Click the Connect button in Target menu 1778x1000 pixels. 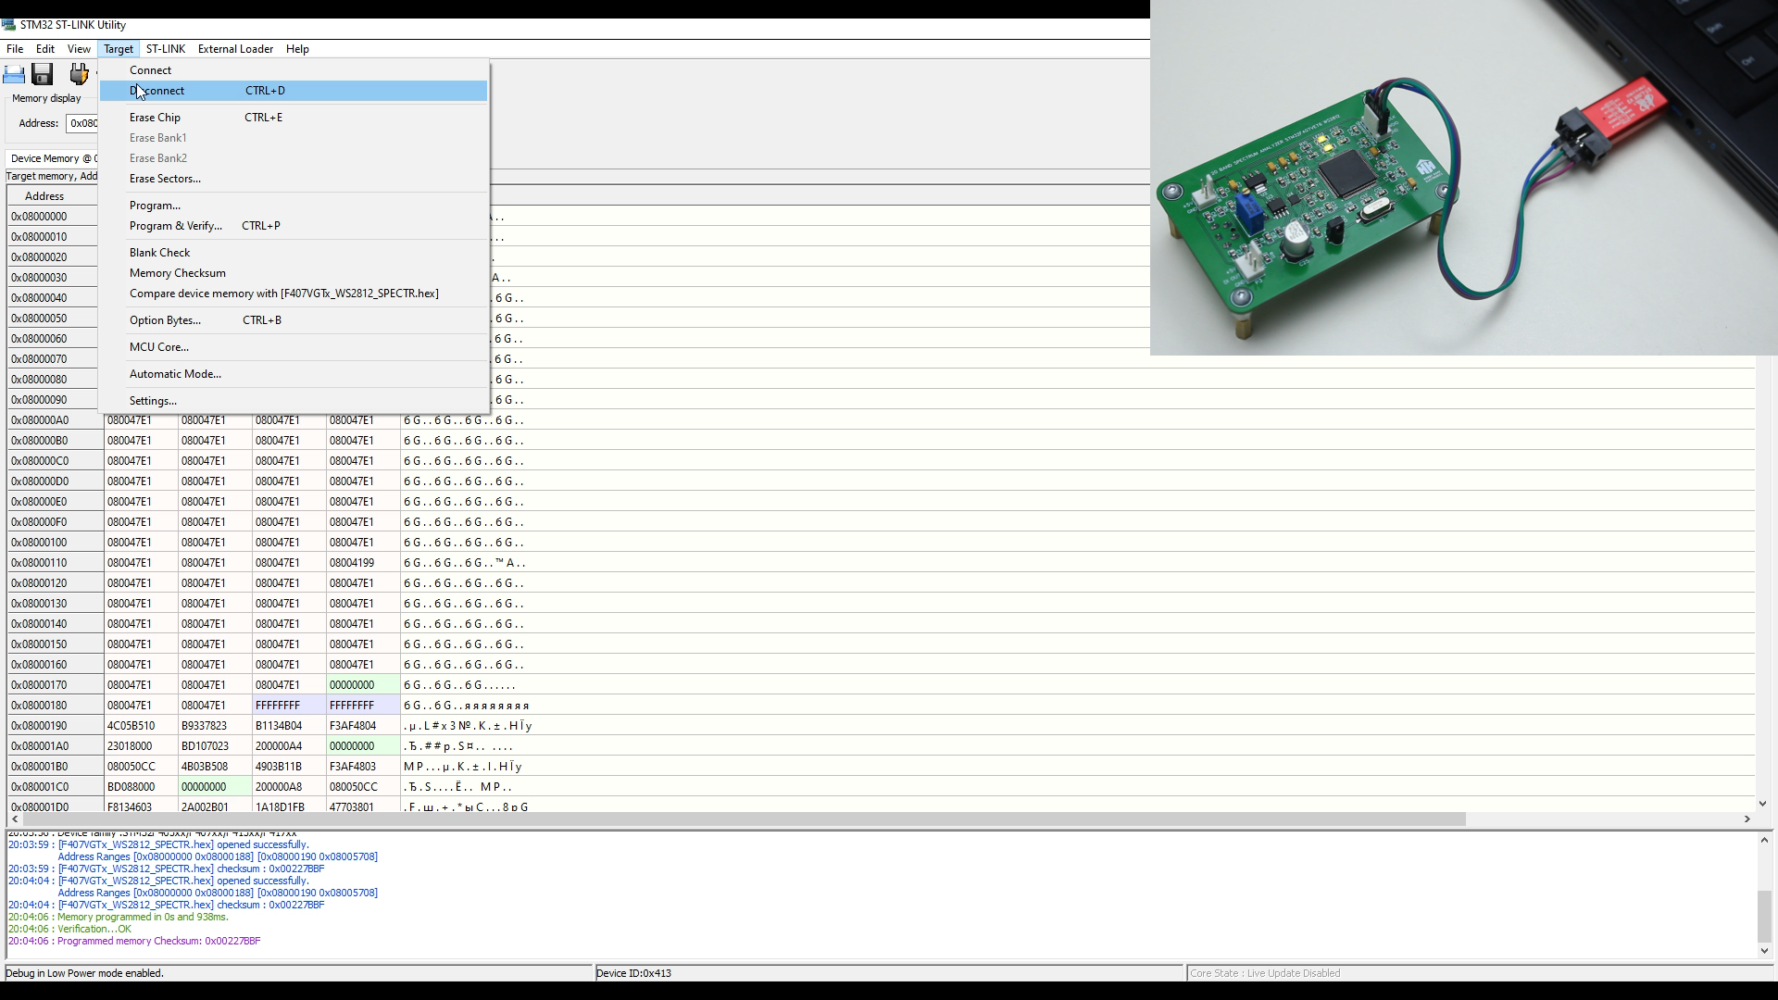tap(150, 69)
